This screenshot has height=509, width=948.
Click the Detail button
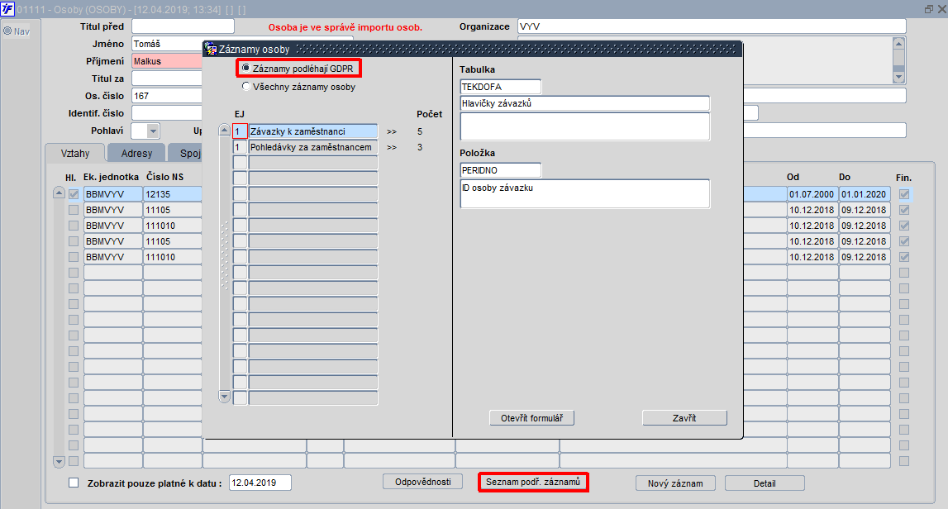tap(765, 483)
